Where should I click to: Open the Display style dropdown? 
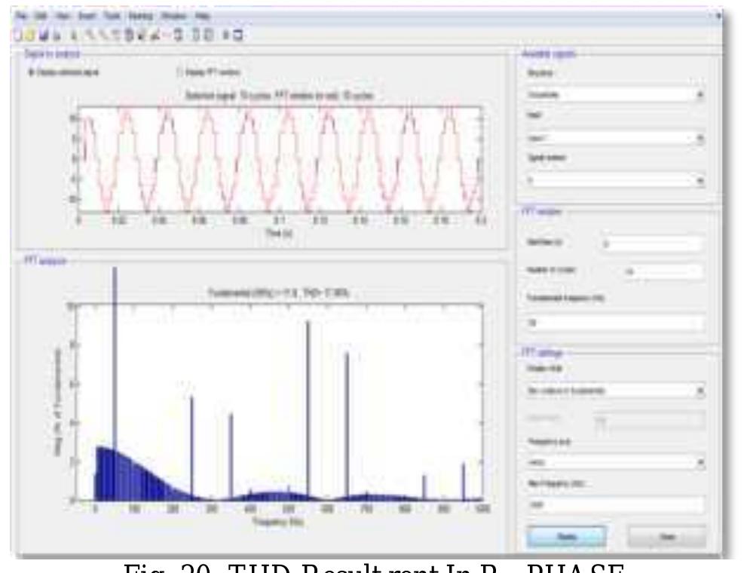[x=615, y=391]
